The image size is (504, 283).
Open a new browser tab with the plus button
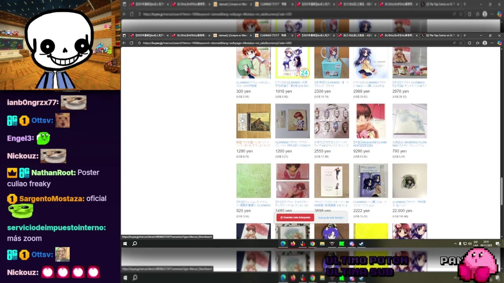(x=465, y=35)
